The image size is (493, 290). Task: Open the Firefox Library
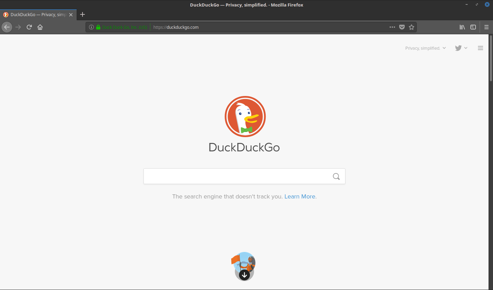pyautogui.click(x=462, y=27)
